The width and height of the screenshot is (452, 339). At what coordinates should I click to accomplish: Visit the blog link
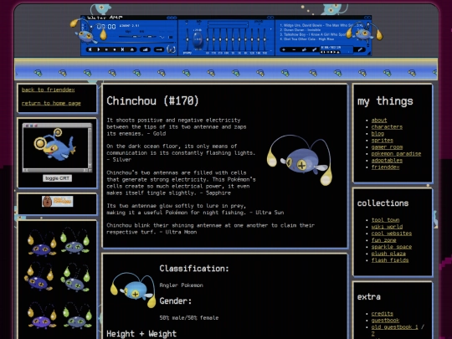(x=378, y=133)
